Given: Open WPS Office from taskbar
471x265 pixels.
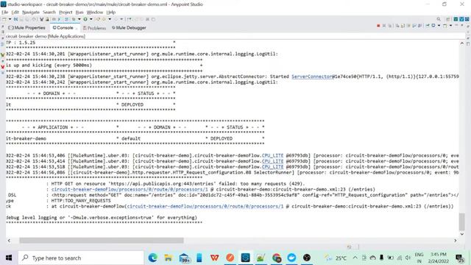Looking at the screenshot, I should 214,258.
